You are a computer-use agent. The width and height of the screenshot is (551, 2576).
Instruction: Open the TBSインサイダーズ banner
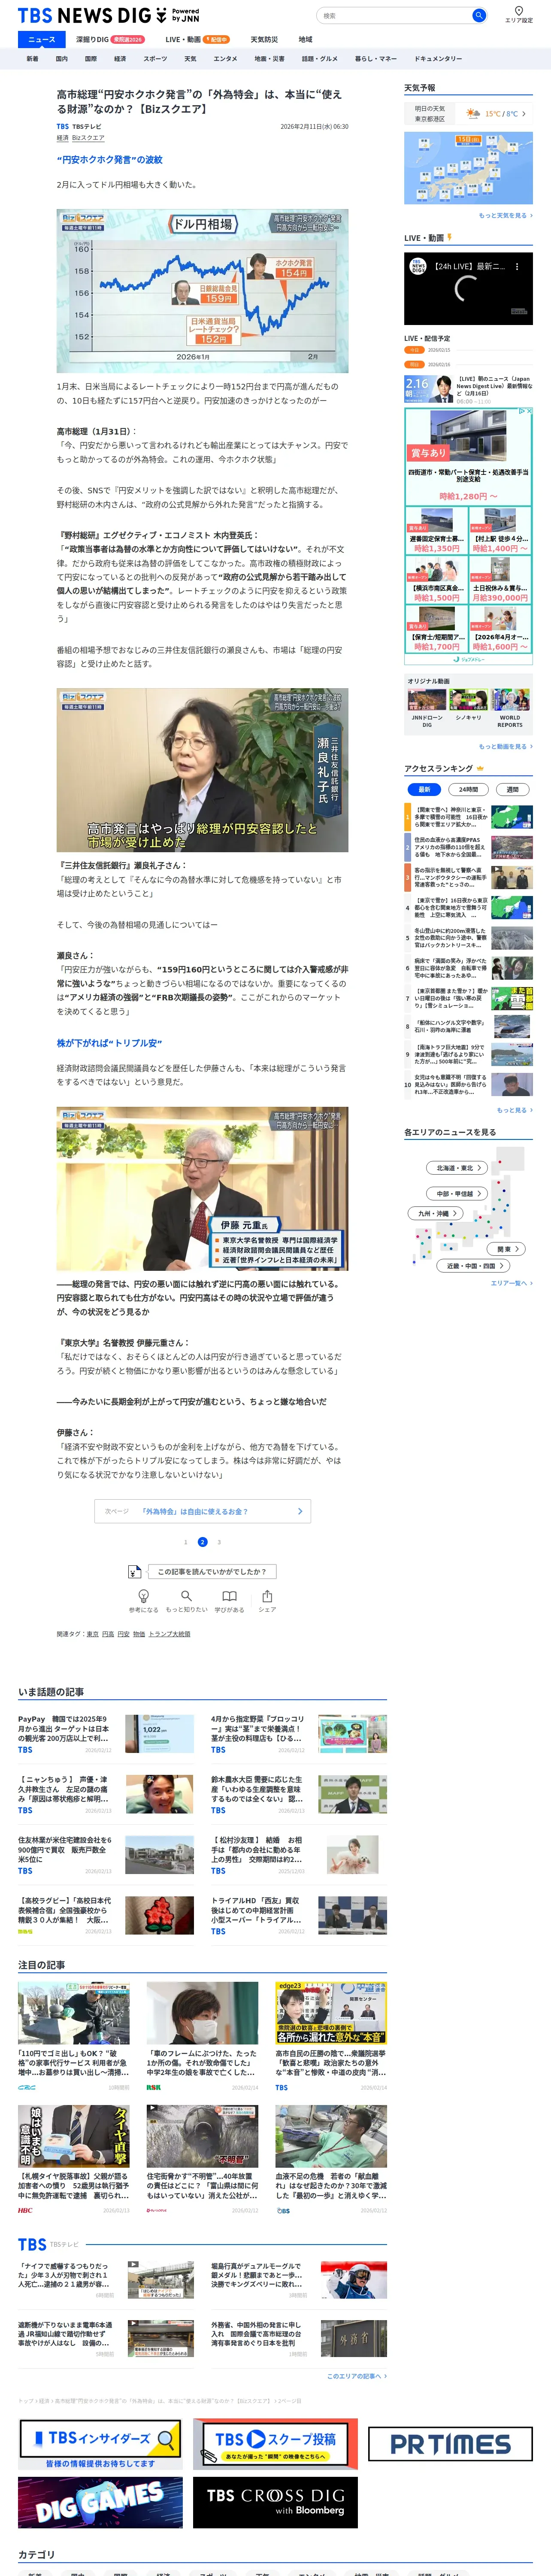[100, 2444]
